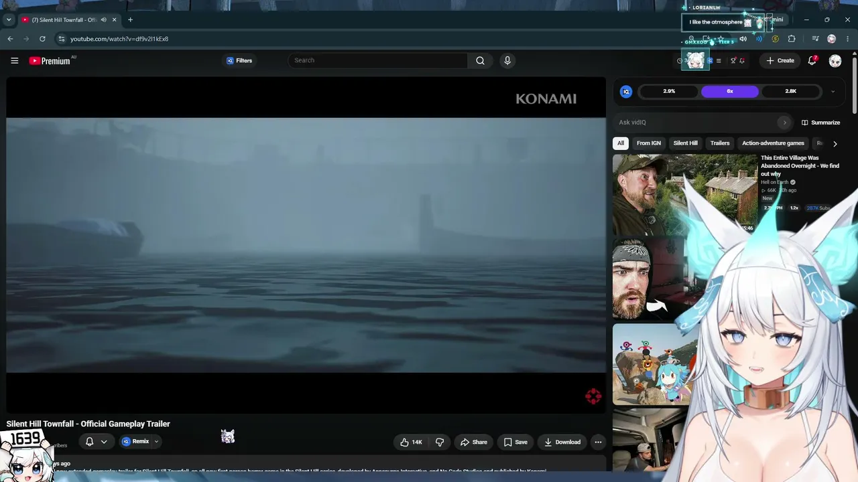Open YouTube notifications bell with badge

[x=812, y=61]
